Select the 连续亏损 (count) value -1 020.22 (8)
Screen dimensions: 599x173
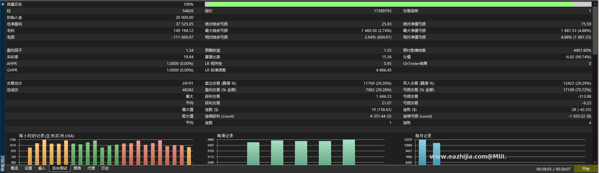(x=580, y=116)
